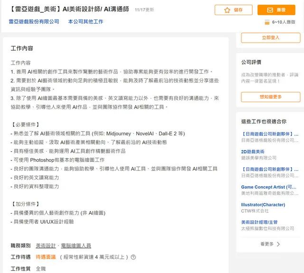This screenshot has width=304, height=273.
Task: Click the 工作內容 section heading
Action: (x=22, y=48)
